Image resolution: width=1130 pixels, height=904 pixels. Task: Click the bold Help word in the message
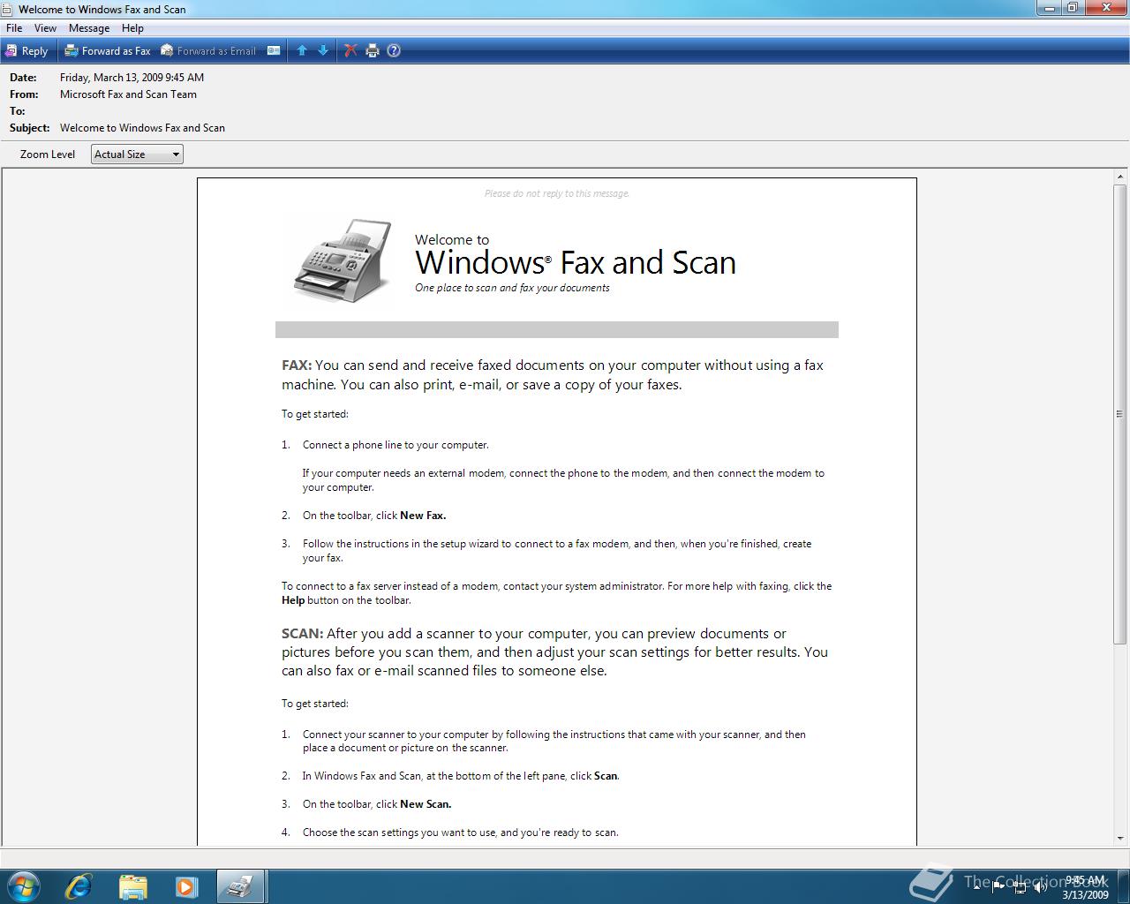[x=293, y=600]
